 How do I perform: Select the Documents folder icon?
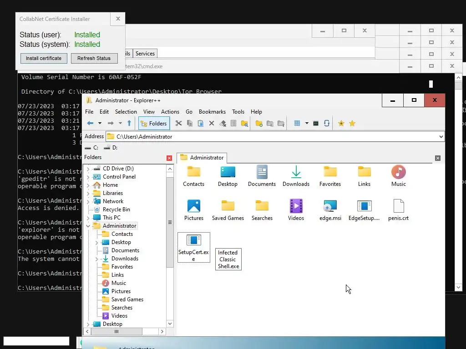coord(262,176)
